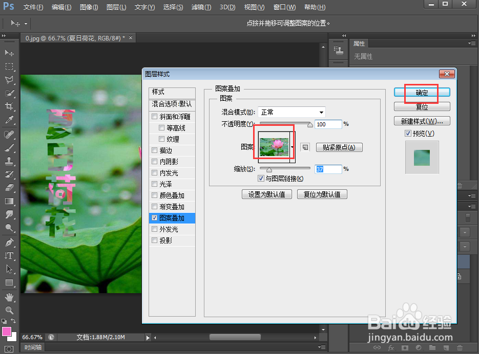Viewport: 479px width, 354px height.
Task: Click the 贴紧原点 button
Action: click(339, 147)
